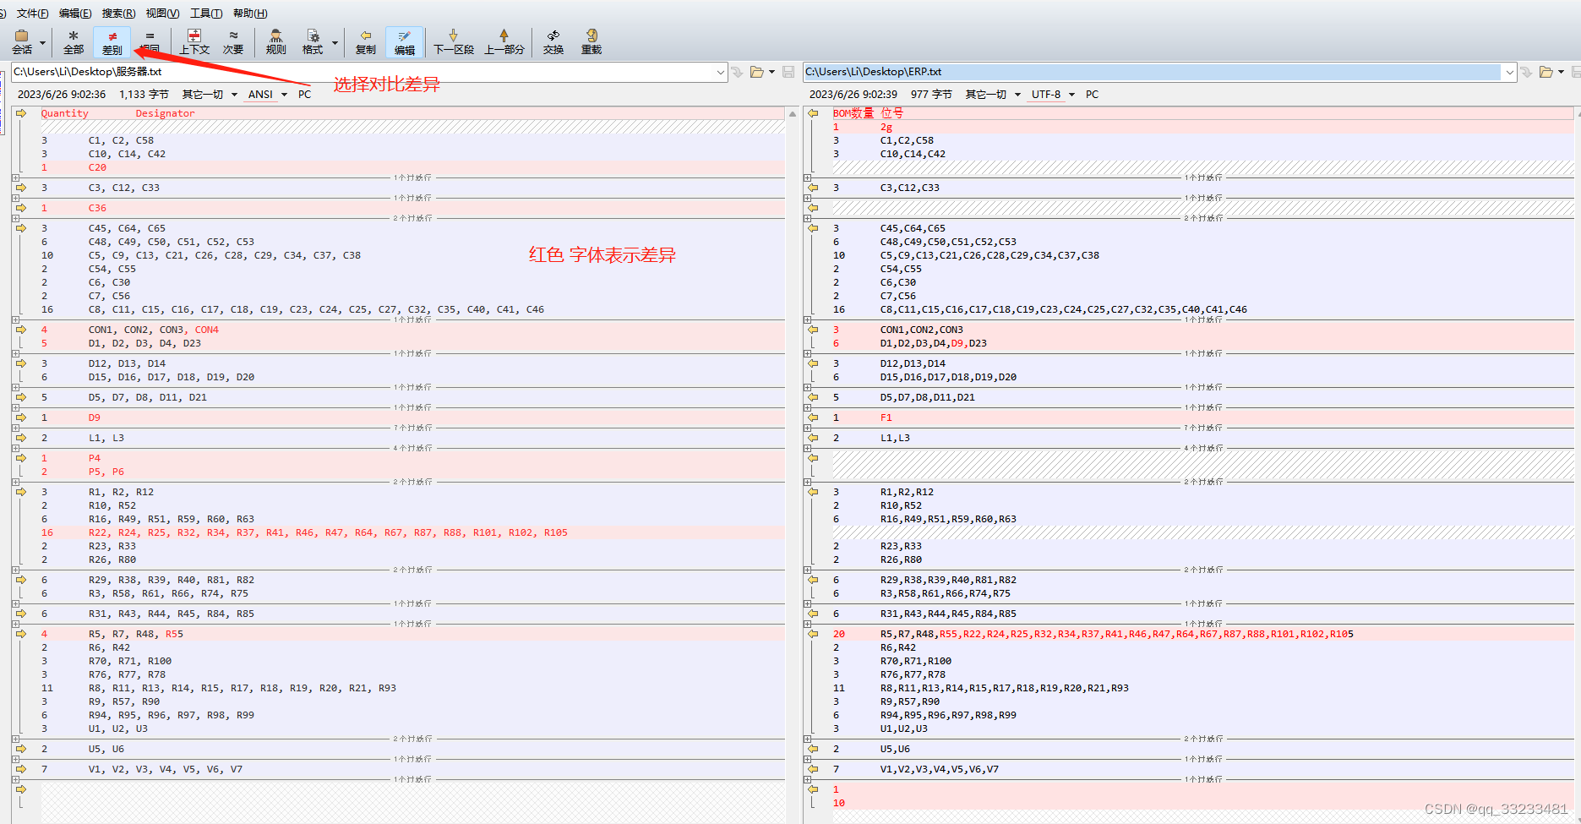Click right pane line 'F1'

point(1202,417)
